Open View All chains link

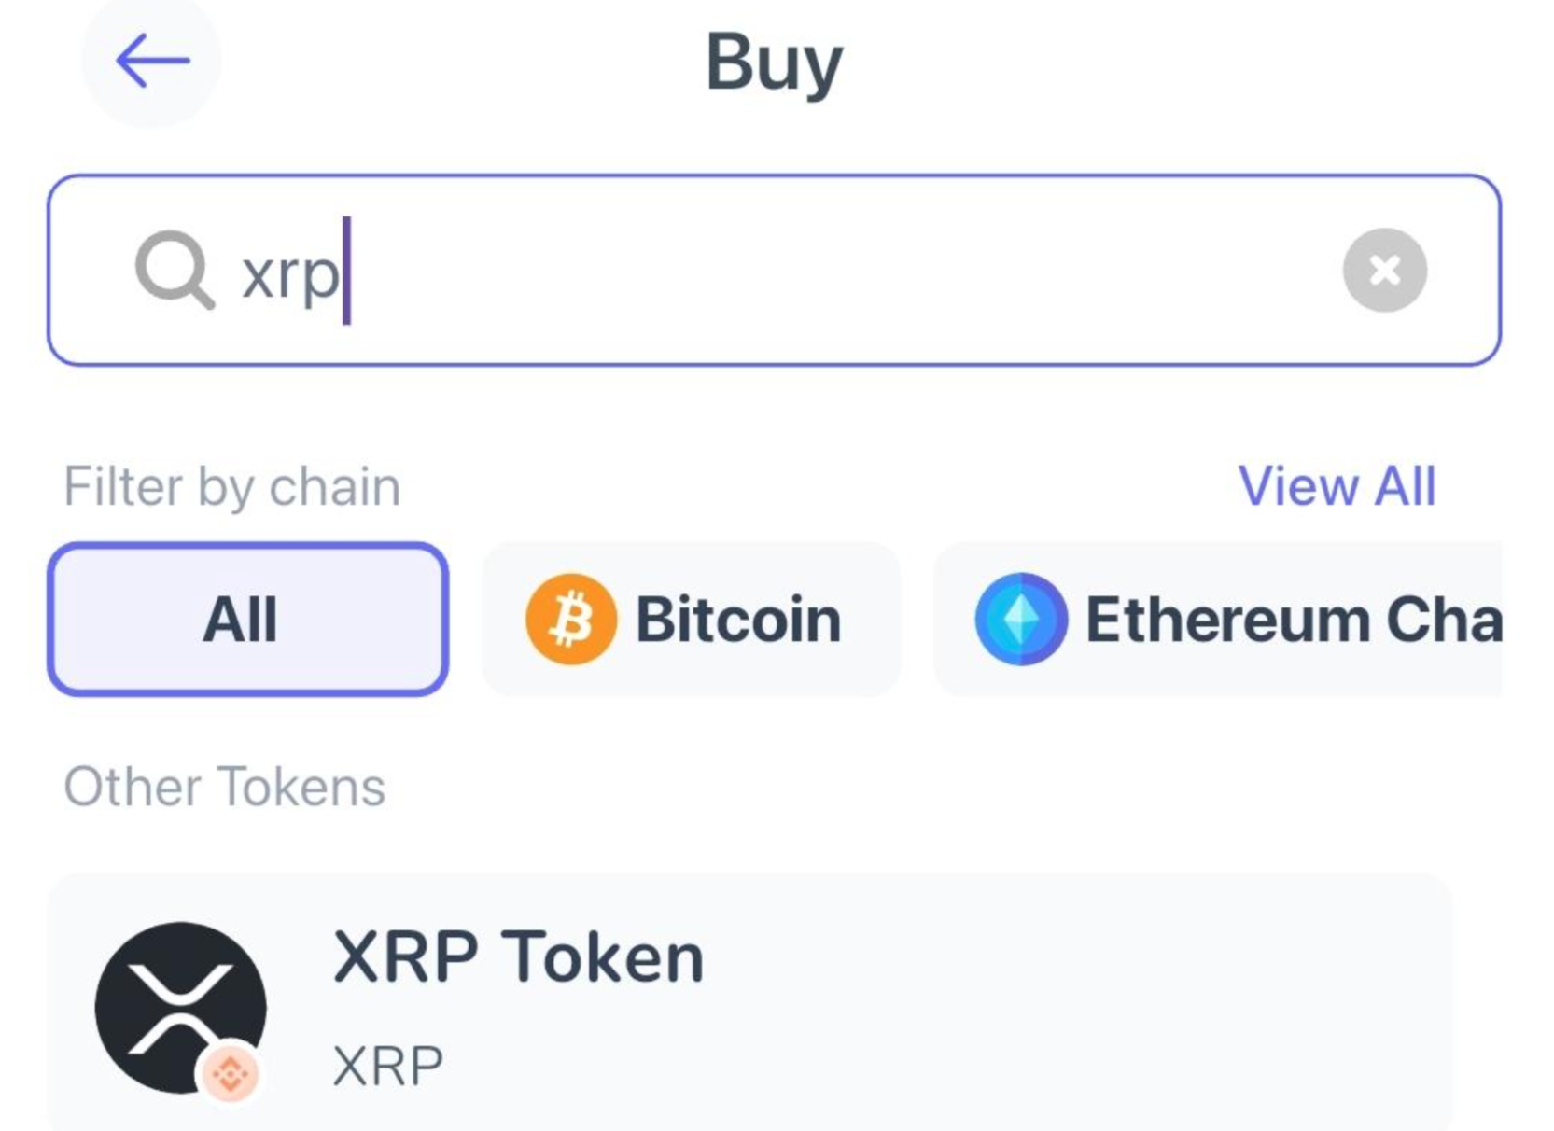pos(1337,486)
